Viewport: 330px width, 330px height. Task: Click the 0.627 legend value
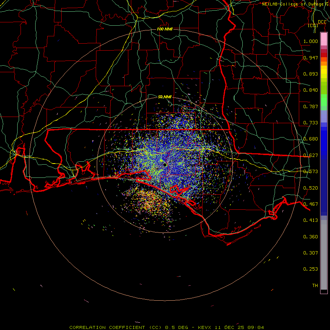[311, 155]
